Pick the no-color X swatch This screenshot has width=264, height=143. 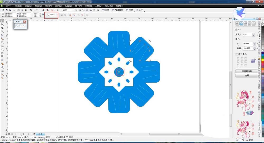coord(262,25)
